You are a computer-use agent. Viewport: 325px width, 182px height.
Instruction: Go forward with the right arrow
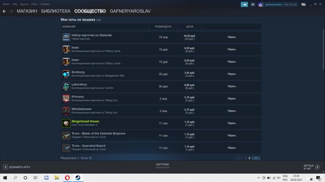pos(12,12)
